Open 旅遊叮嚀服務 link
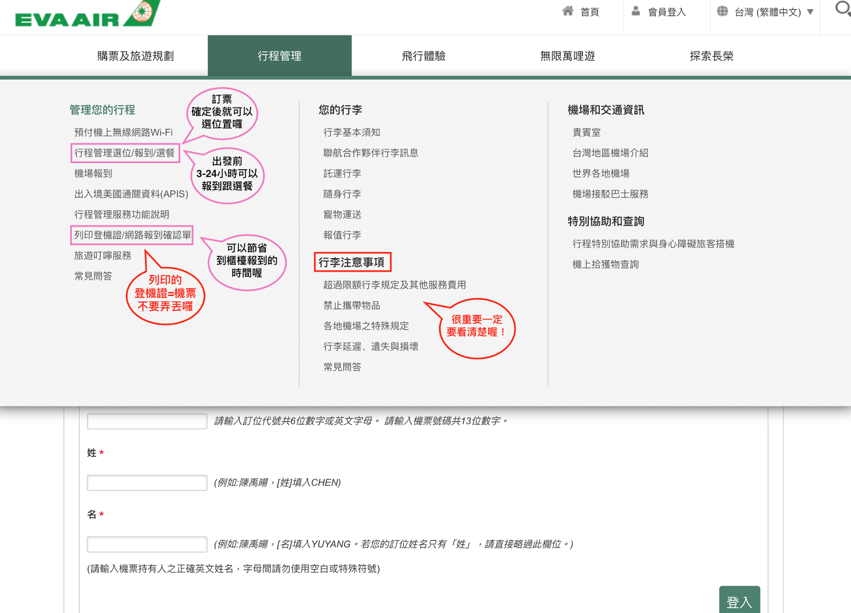Viewport: 851px width, 613px height. (x=103, y=256)
